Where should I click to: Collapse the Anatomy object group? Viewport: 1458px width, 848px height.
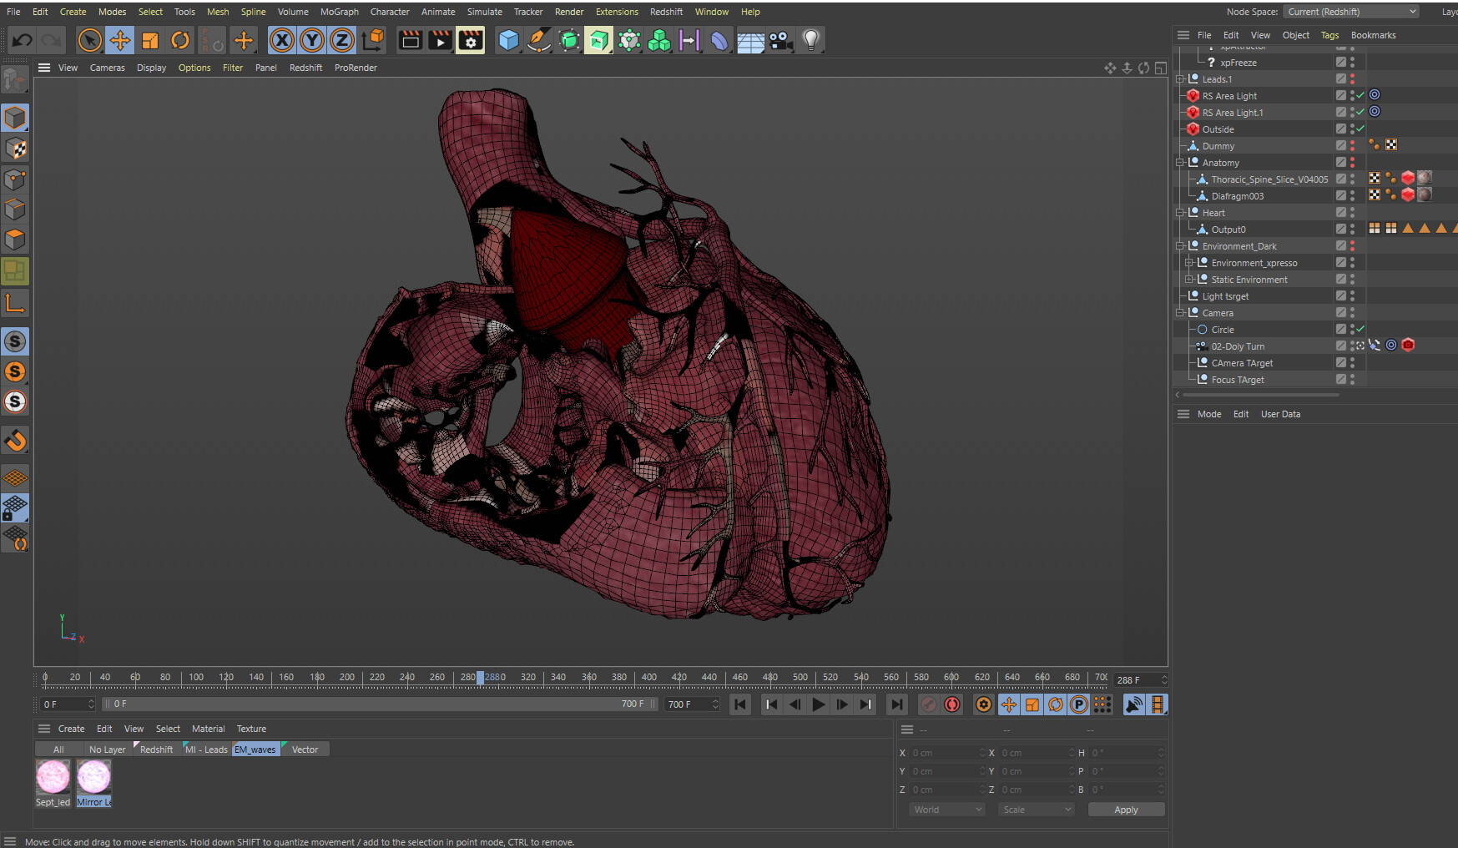click(x=1180, y=163)
